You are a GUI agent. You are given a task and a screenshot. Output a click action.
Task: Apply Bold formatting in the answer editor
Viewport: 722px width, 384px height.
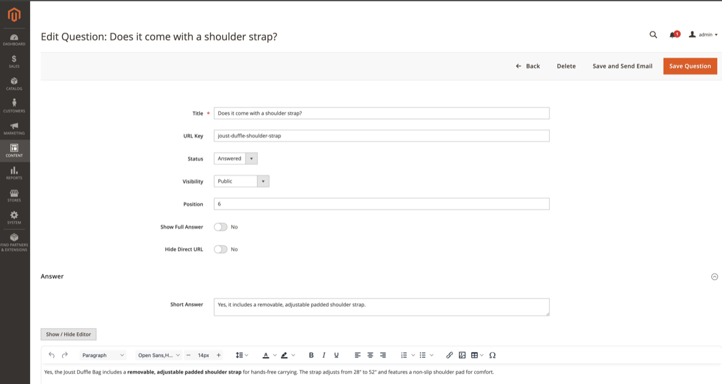pos(311,355)
